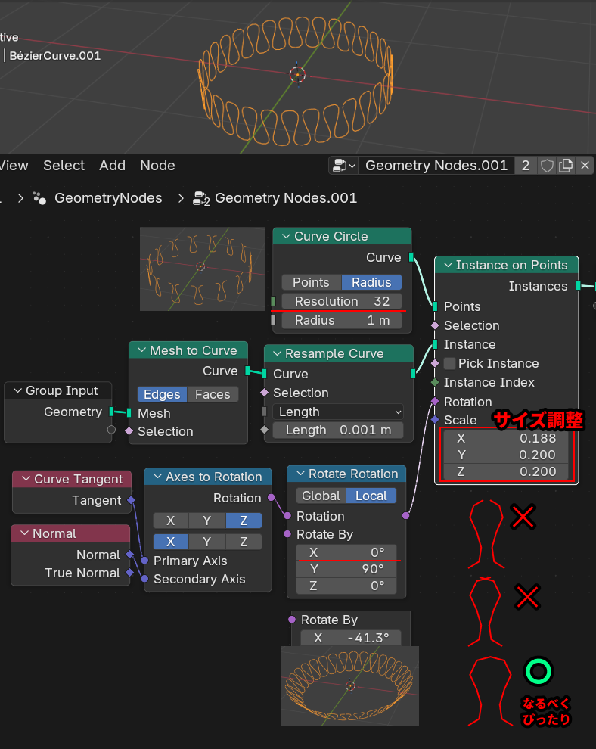This screenshot has height=749, width=596.
Task: Open the node tree browse dropdown icon
Action: (x=343, y=166)
